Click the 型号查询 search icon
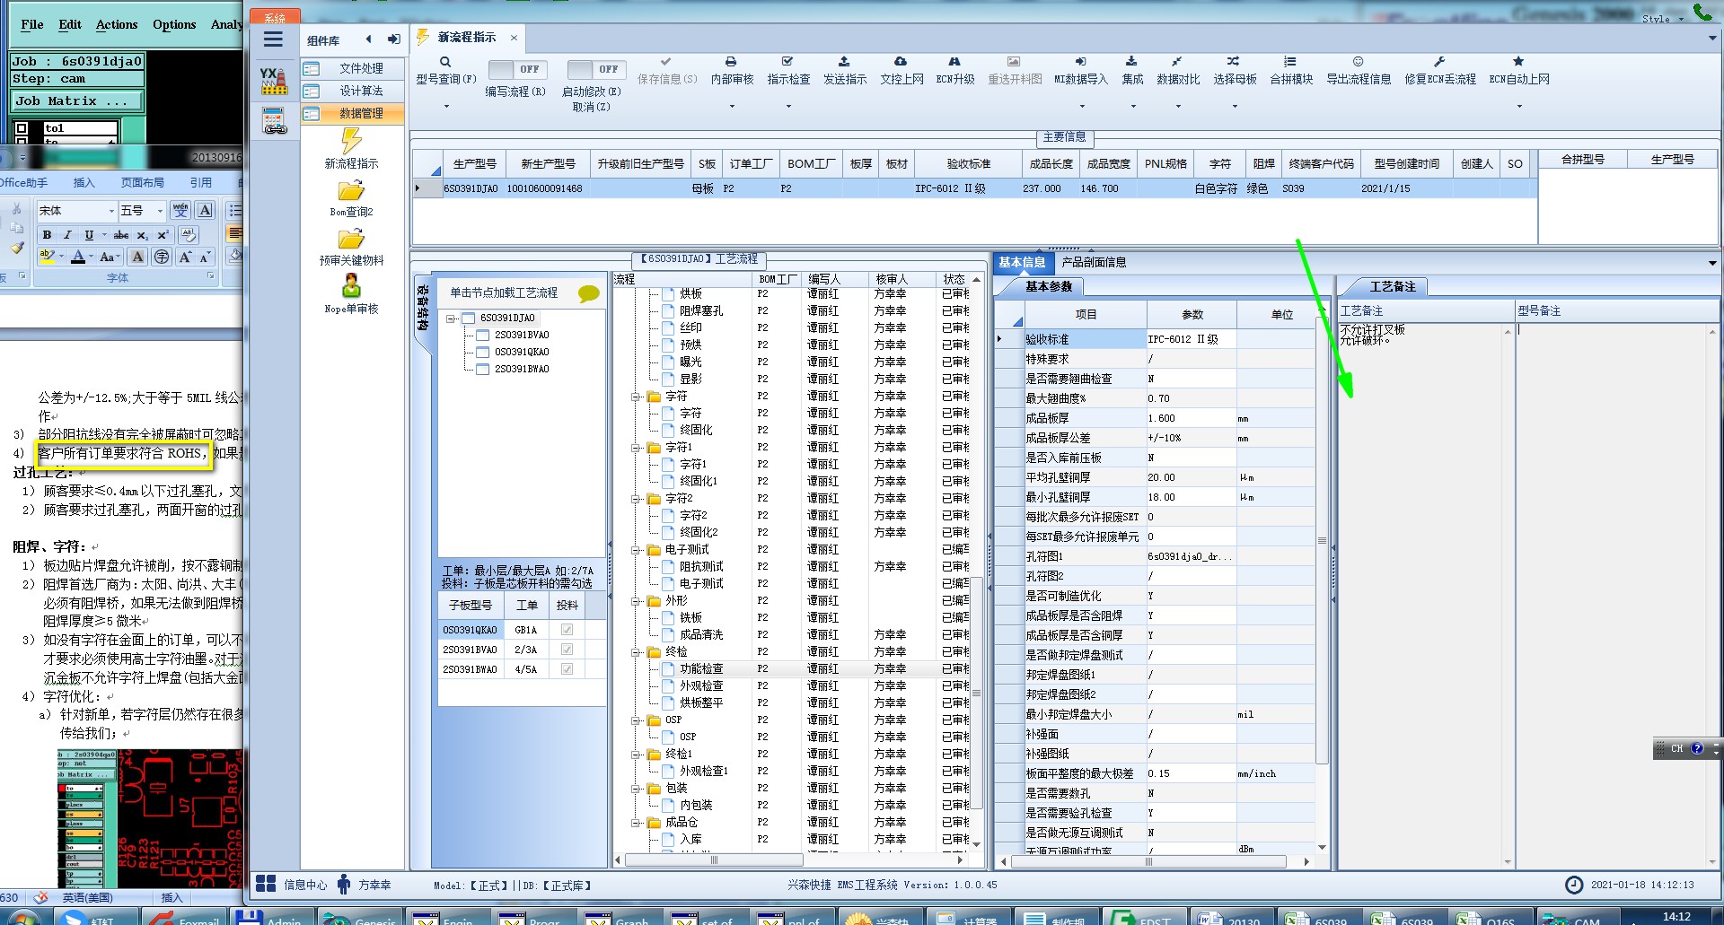The image size is (1724, 925). [445, 62]
